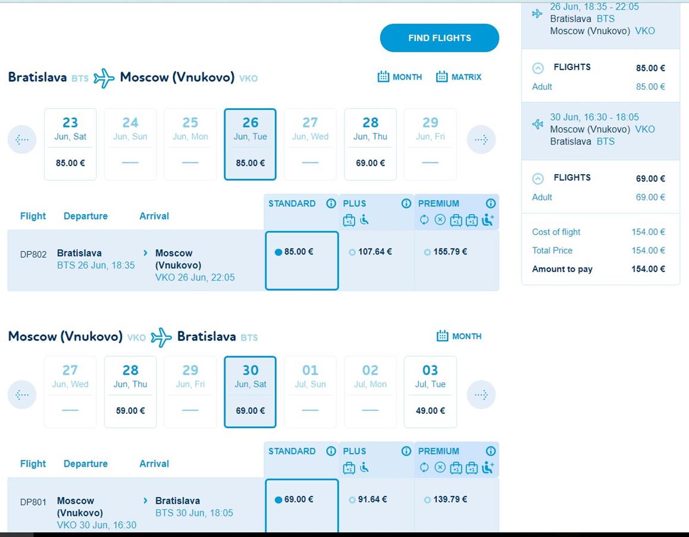
Task: Open the MATRIX price view
Action: pyautogui.click(x=459, y=77)
